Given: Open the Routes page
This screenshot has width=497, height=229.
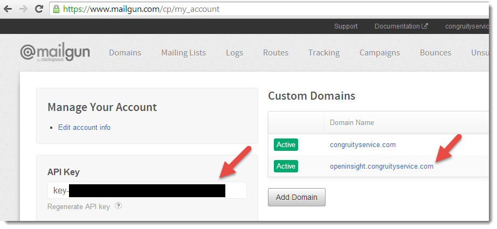Looking at the screenshot, I should tap(276, 53).
